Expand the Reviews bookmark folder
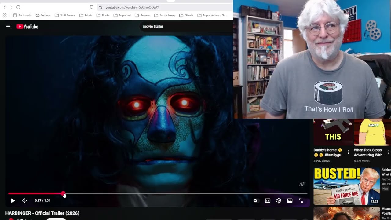Viewport: 391px width, 220px height. pyautogui.click(x=142, y=15)
